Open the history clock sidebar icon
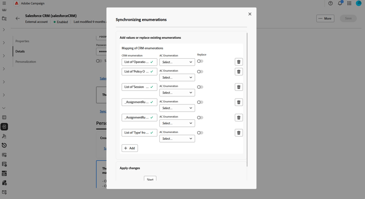This screenshot has width=365, height=199. [4, 145]
